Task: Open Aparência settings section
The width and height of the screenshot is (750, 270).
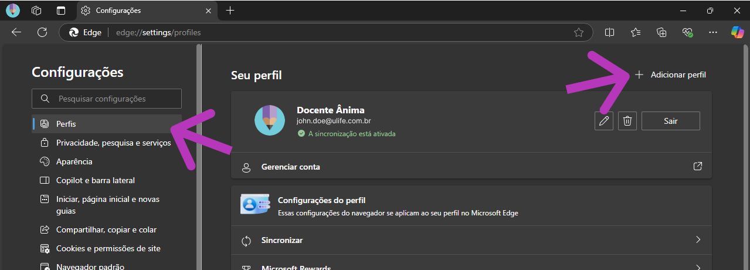Action: [107, 161]
